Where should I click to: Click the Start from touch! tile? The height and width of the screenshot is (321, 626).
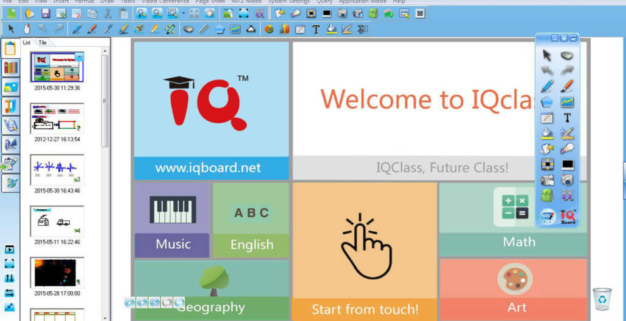coord(365,251)
